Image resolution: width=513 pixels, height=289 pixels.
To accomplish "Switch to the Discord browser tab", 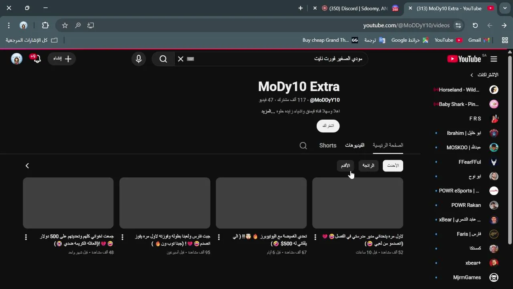I will point(359,8).
